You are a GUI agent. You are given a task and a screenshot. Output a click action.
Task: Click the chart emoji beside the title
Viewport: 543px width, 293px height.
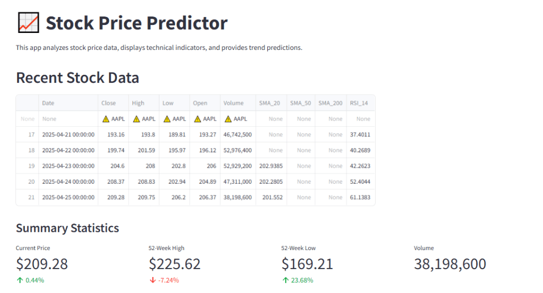[28, 23]
